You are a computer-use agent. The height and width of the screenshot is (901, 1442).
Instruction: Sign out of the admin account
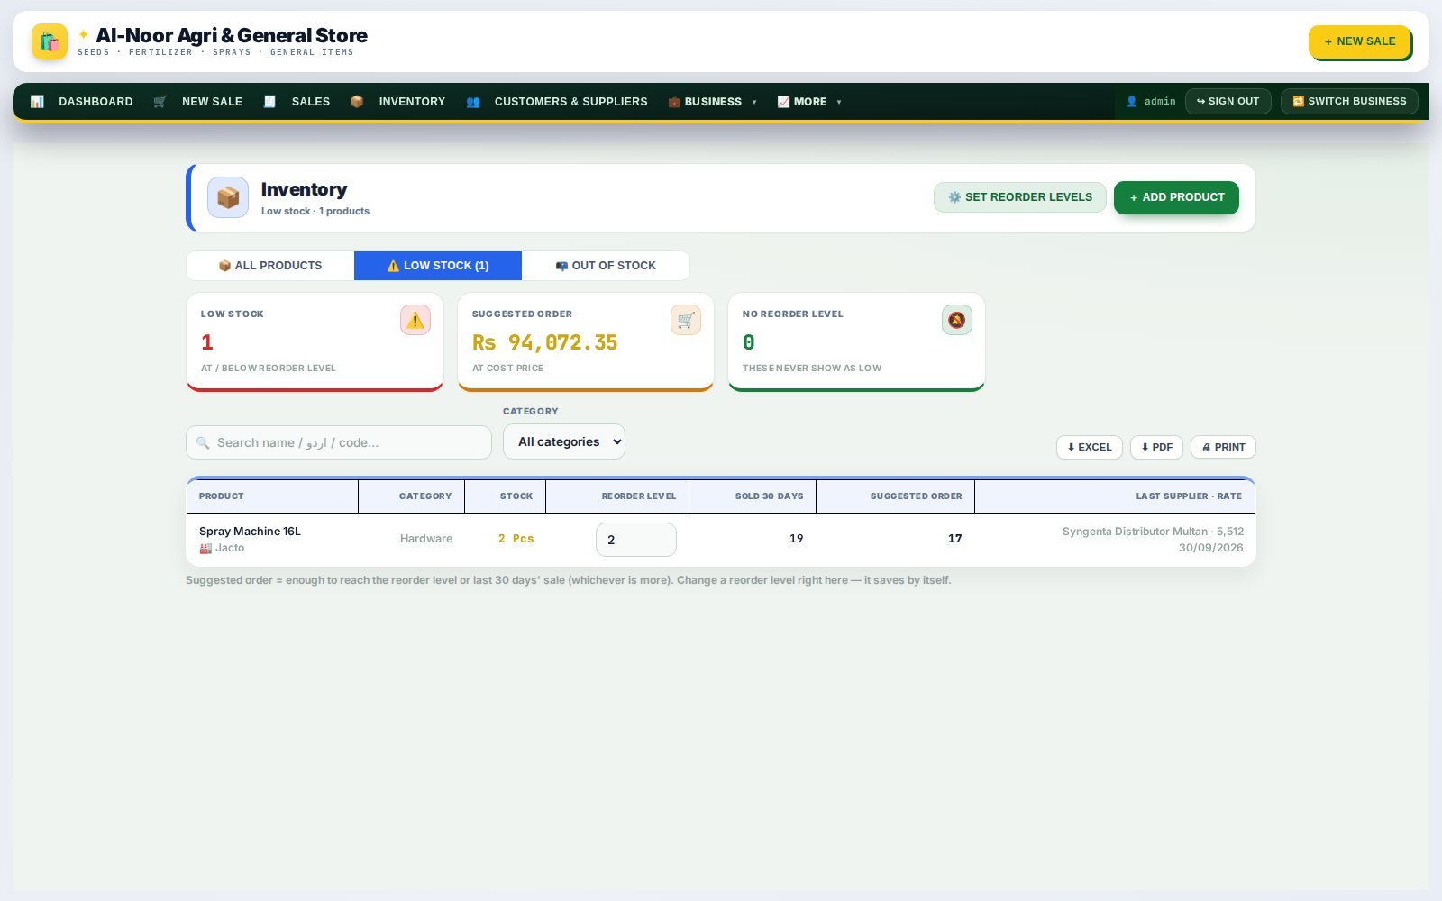(1228, 101)
